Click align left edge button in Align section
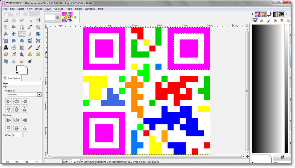 point(8,101)
